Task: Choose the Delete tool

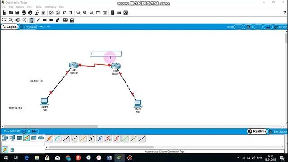Action: 17,20
